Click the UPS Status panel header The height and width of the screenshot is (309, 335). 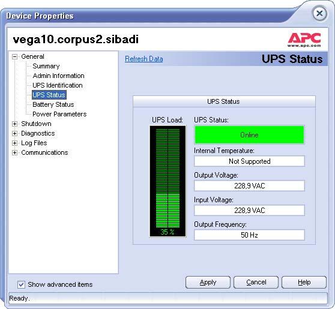[x=224, y=101]
